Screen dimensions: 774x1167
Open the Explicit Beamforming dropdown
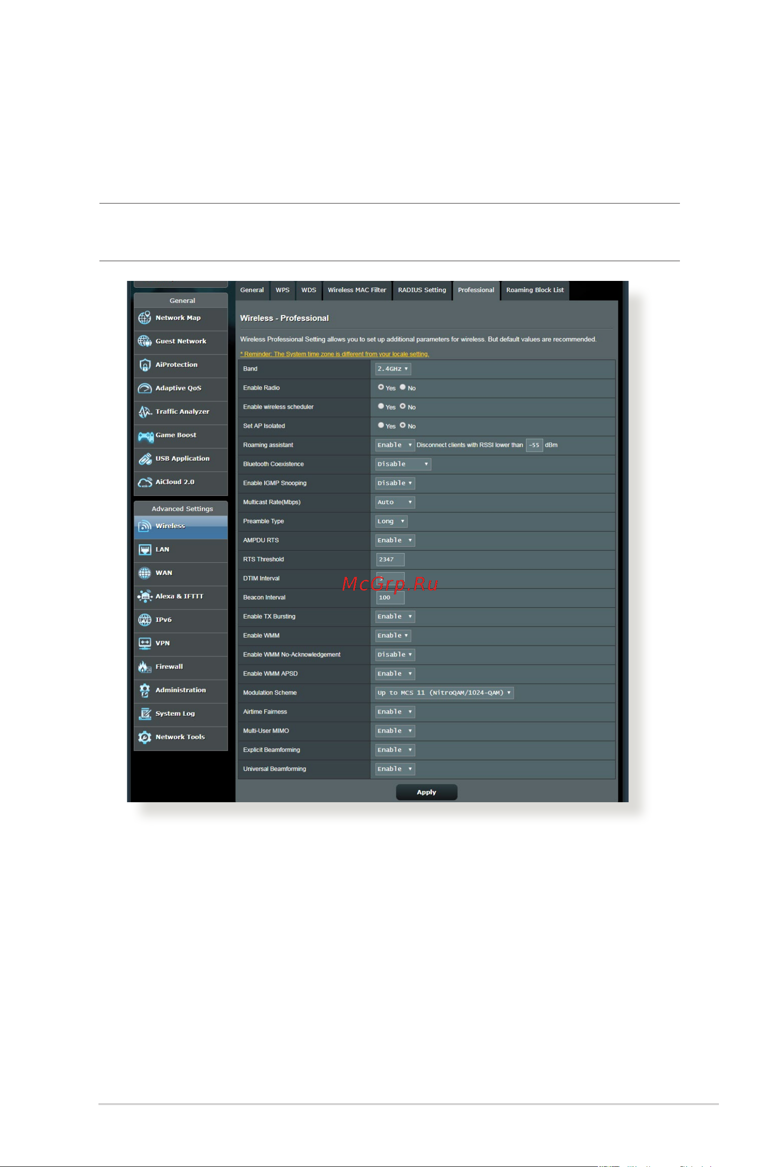click(x=395, y=750)
